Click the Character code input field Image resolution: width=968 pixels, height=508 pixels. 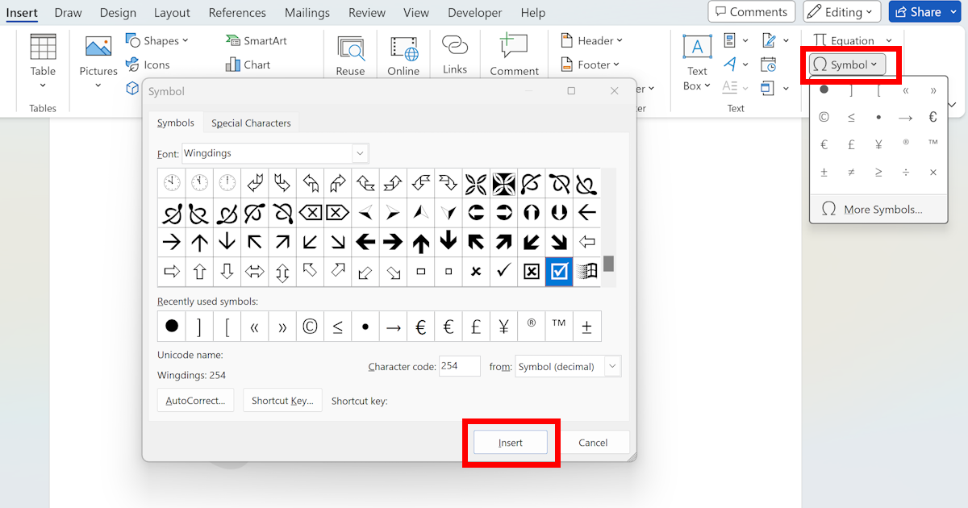click(x=459, y=366)
